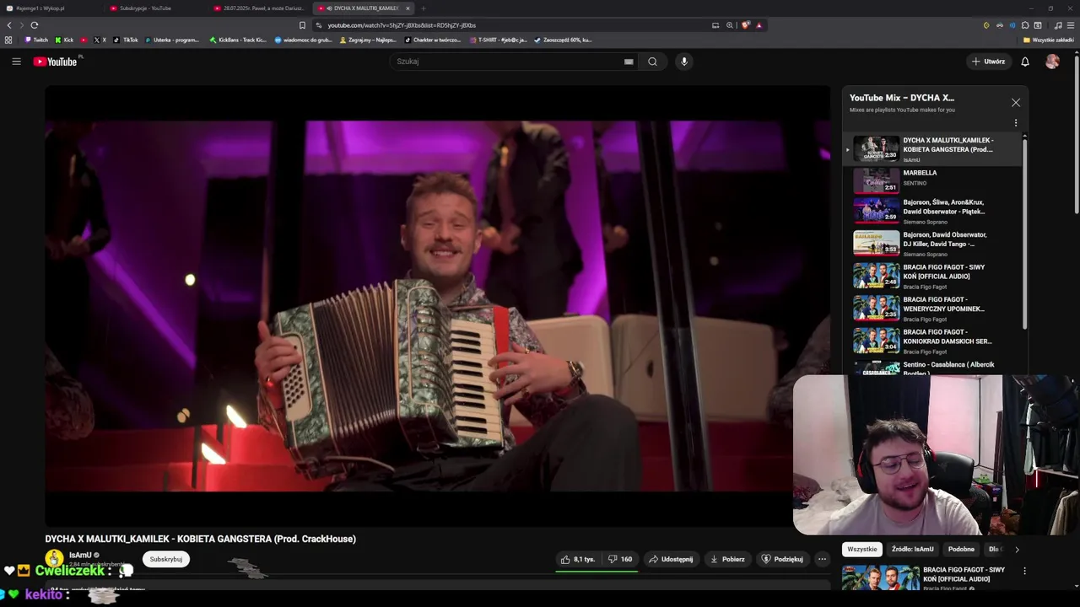This screenshot has width=1080, height=607.
Task: Play KONIOKRAD DAMSKICH SER playlist item
Action: [x=932, y=341]
